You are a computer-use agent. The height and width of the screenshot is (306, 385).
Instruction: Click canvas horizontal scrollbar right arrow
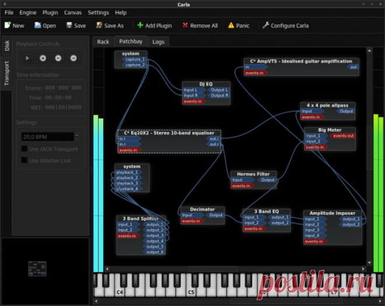(363, 269)
